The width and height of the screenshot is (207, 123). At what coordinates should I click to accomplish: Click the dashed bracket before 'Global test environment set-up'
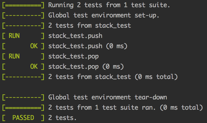tap(23, 16)
